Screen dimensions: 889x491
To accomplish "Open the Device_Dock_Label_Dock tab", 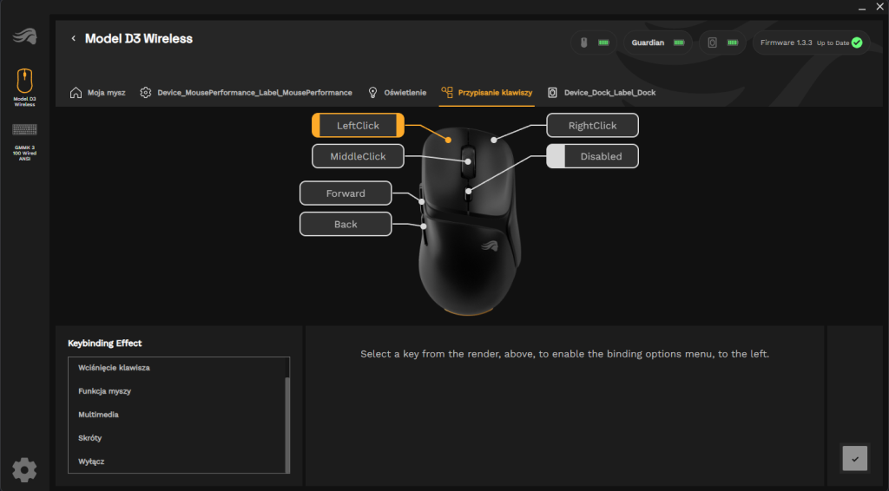I will coord(601,92).
